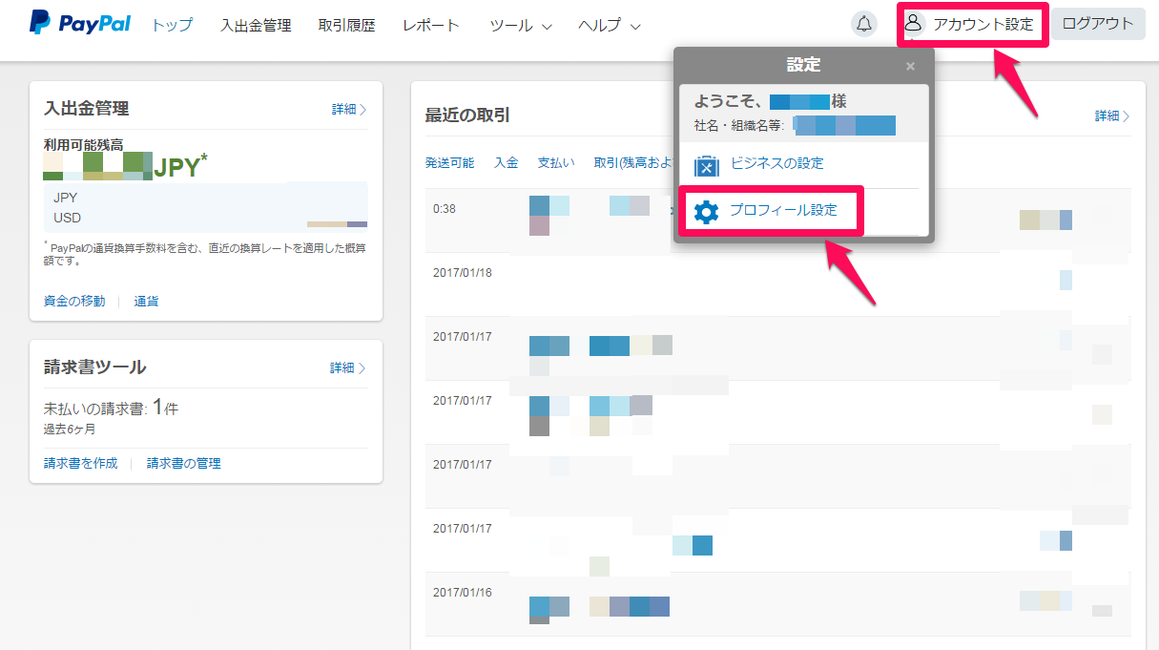Open the トップ tab
The image size is (1159, 650).
pos(172,26)
